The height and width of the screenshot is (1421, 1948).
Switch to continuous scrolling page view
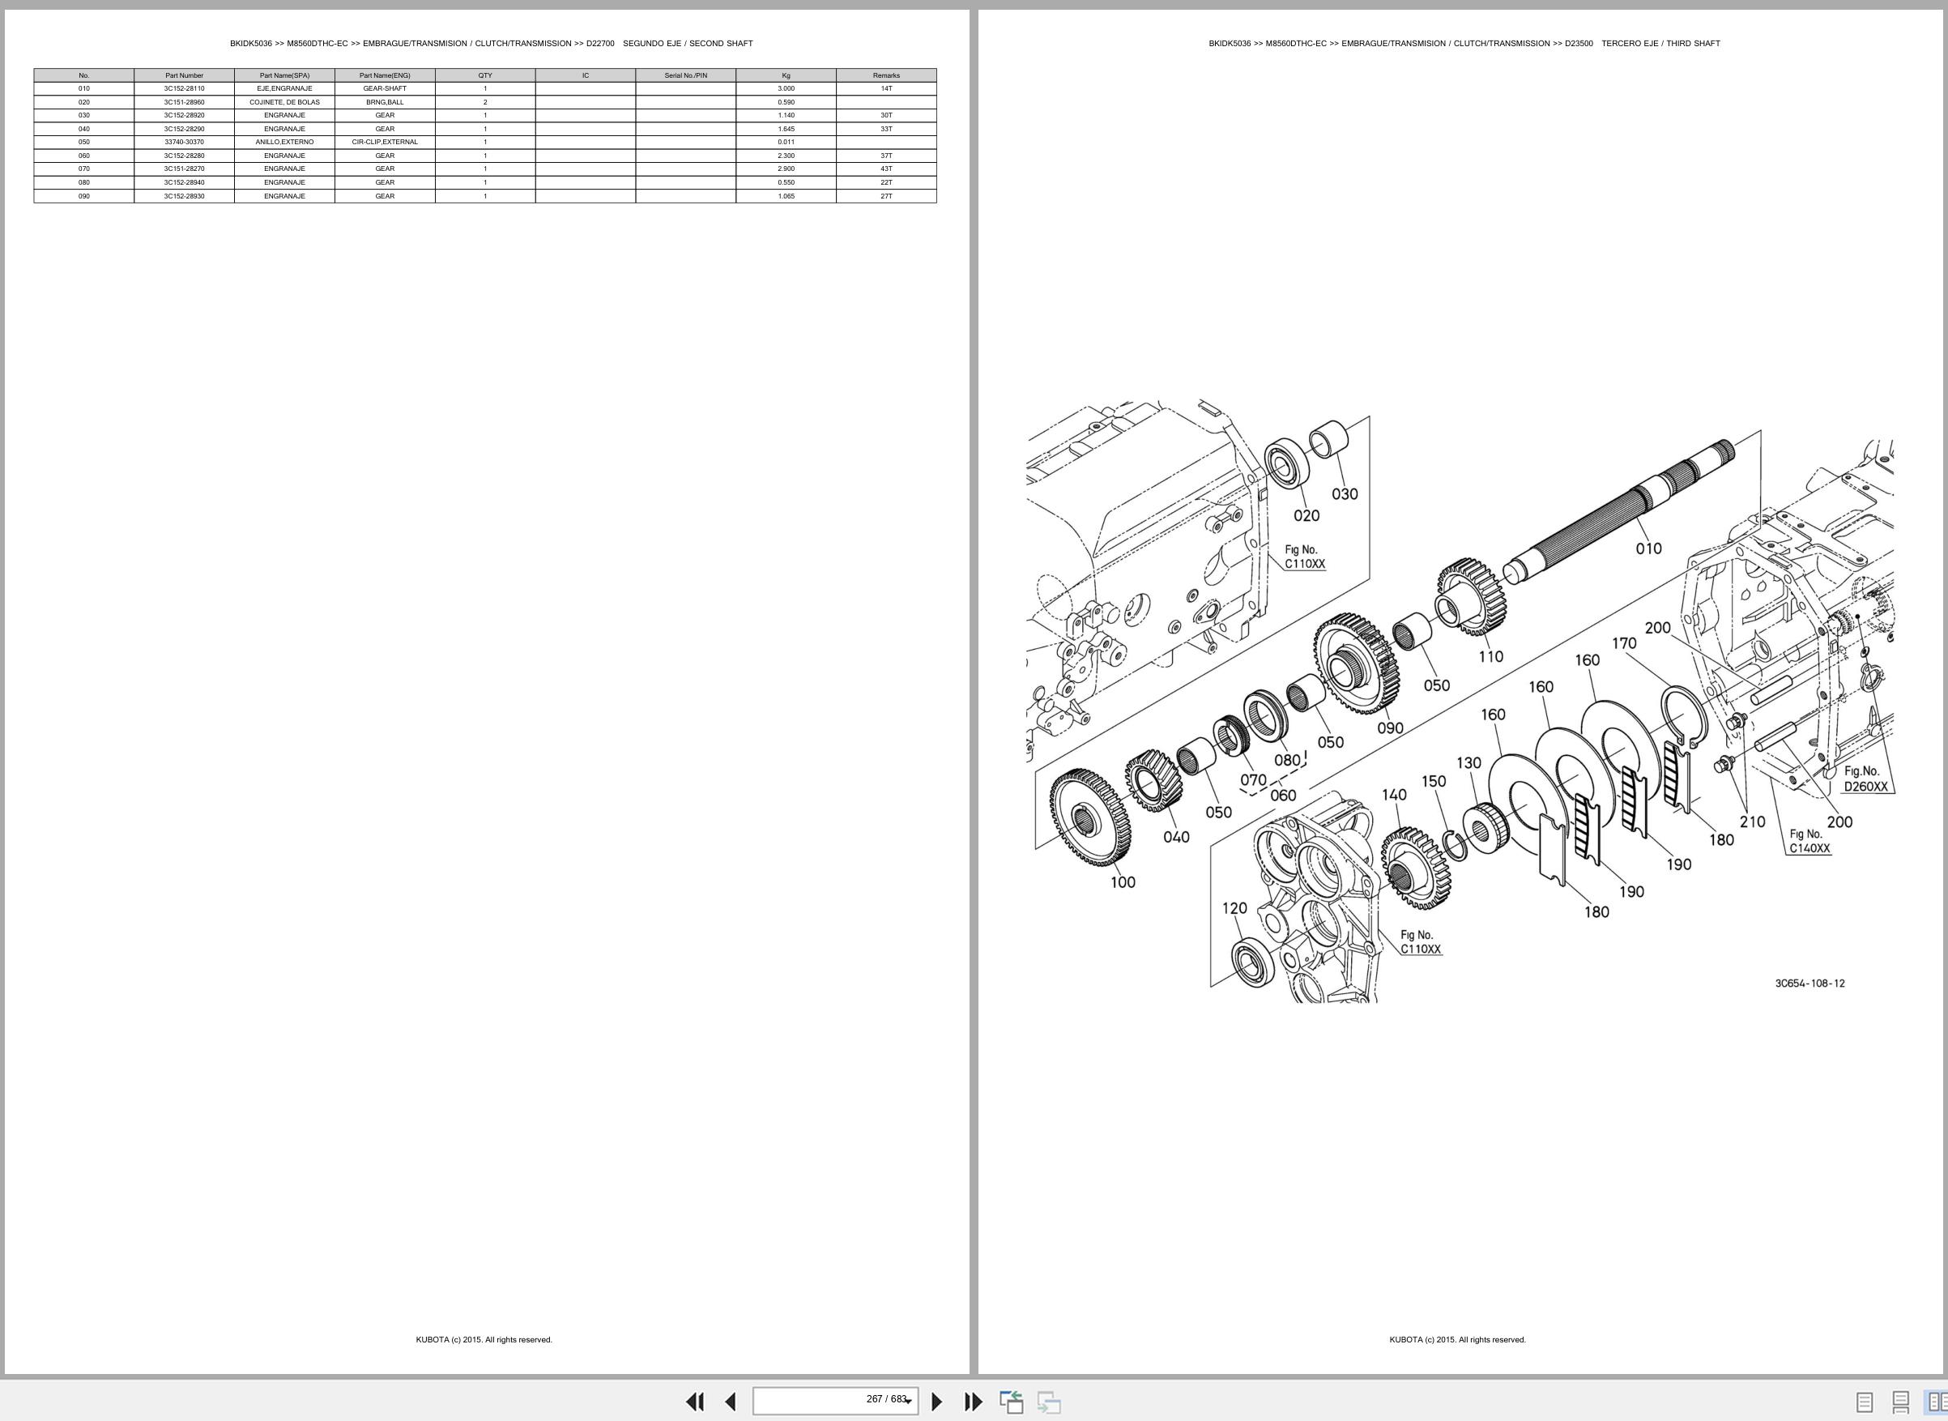click(x=1901, y=1403)
